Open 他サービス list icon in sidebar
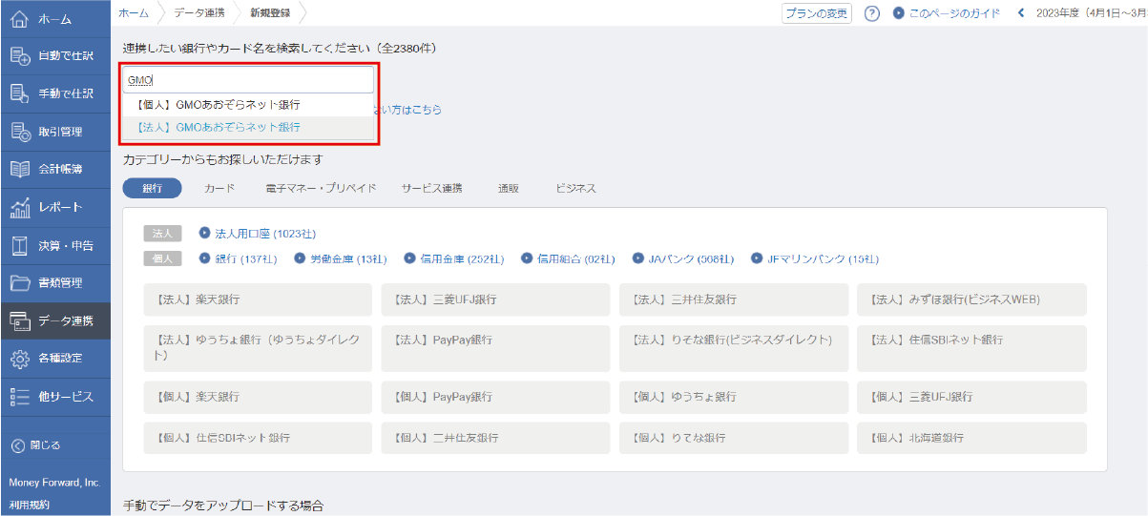 pos(21,396)
